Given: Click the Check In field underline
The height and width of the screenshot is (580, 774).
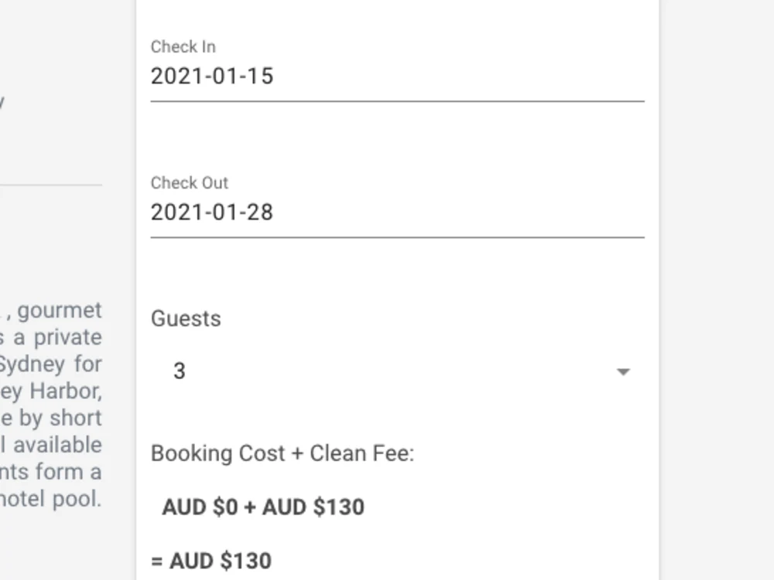Looking at the screenshot, I should pyautogui.click(x=397, y=101).
